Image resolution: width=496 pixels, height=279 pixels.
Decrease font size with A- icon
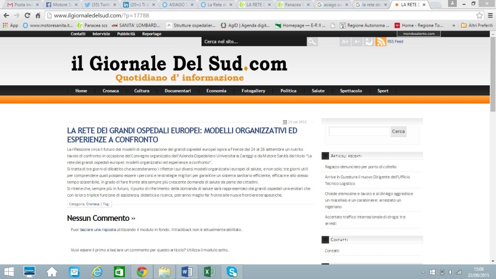click(357, 42)
